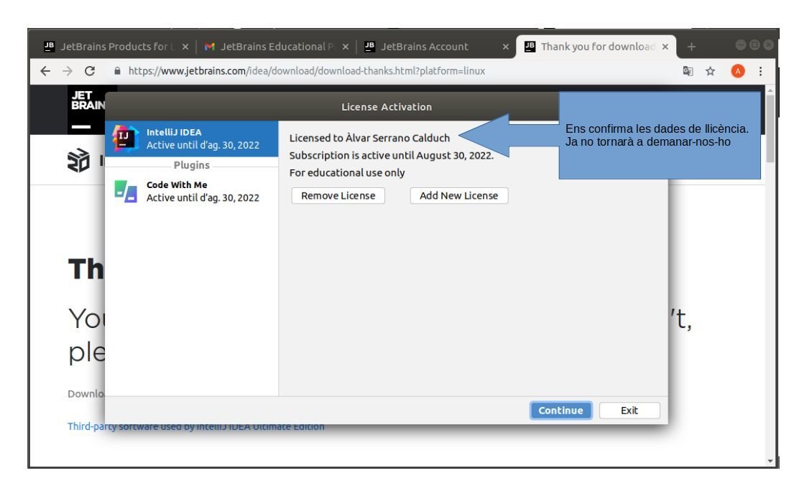Maximize the browser window
Image resolution: width=807 pixels, height=496 pixels.
[755, 45]
